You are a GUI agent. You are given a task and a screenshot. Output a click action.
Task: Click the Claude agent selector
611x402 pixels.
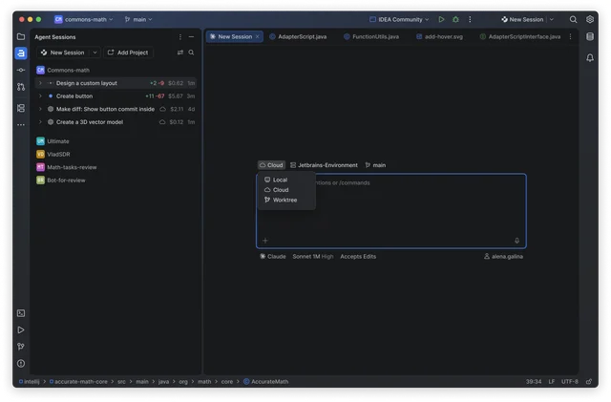coord(273,257)
